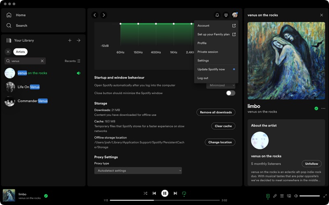Open limbo title in now playing bar
Image resolution: width=329 pixels, height=205 pixels.
(22, 194)
